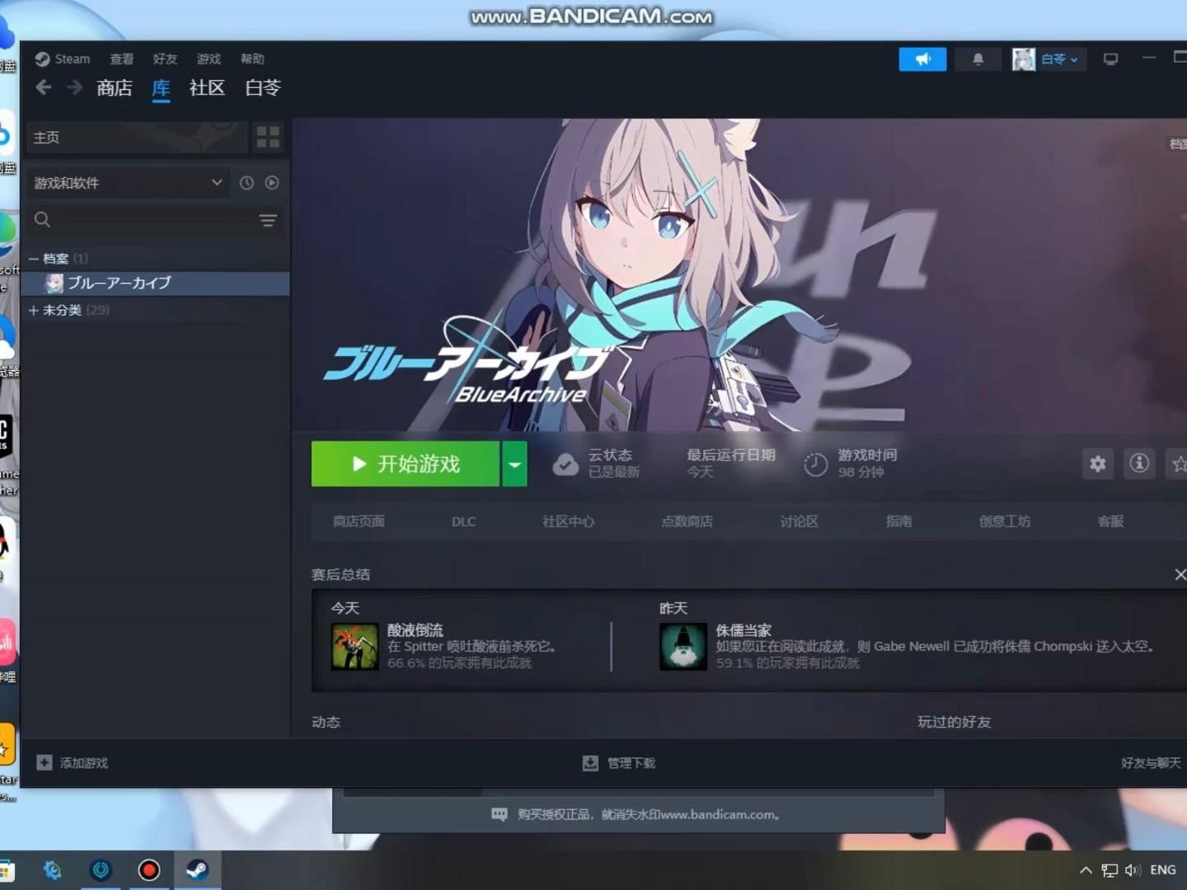Click the Steam icon in the taskbar
Viewport: 1187px width, 890px height.
point(197,870)
